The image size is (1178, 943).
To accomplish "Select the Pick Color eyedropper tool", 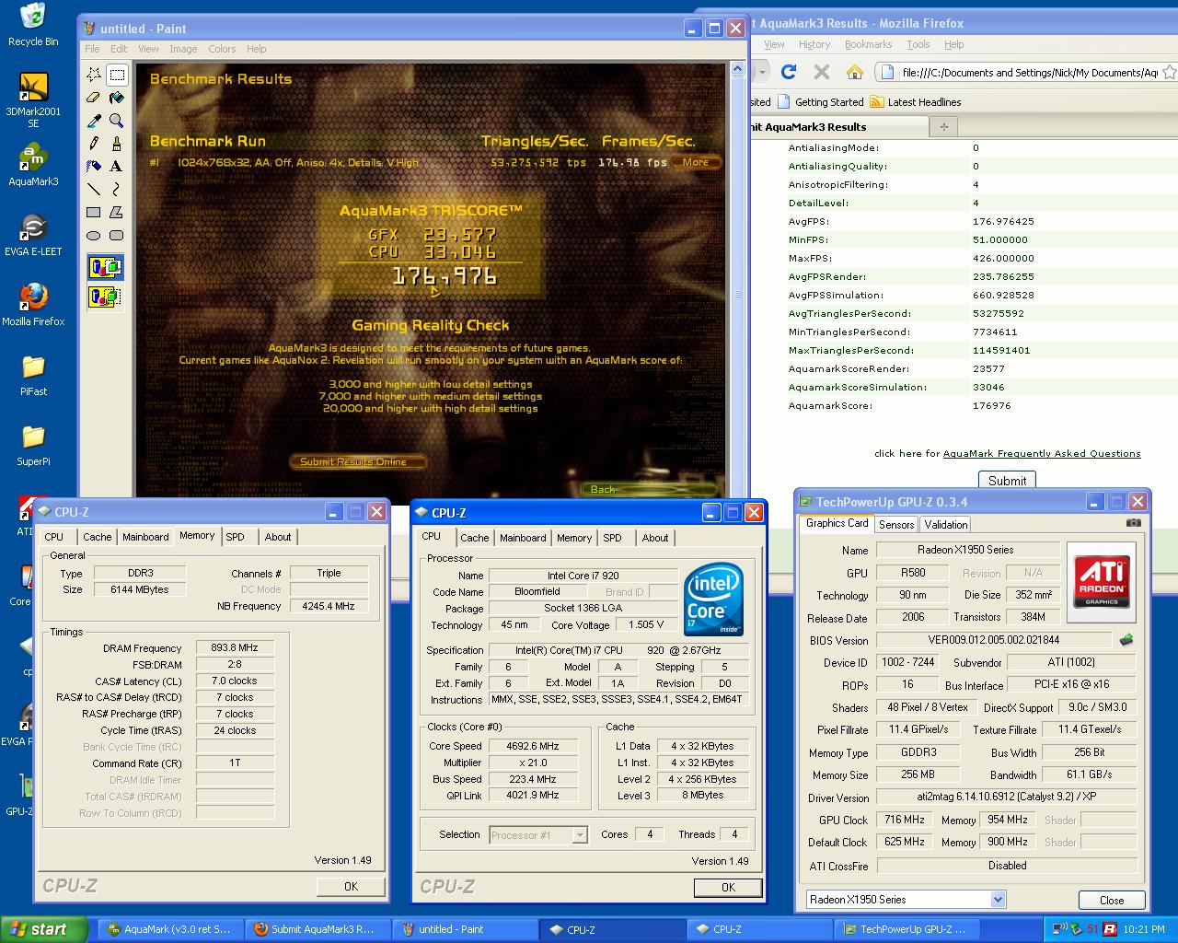I will point(94,121).
